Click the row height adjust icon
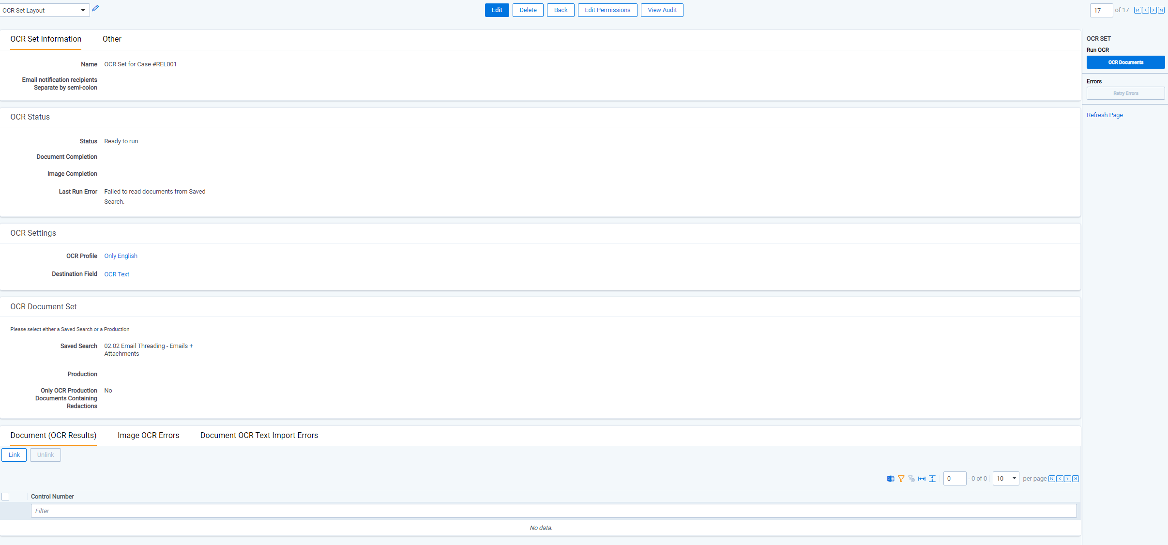Viewport: 1168px width, 545px height. click(932, 479)
